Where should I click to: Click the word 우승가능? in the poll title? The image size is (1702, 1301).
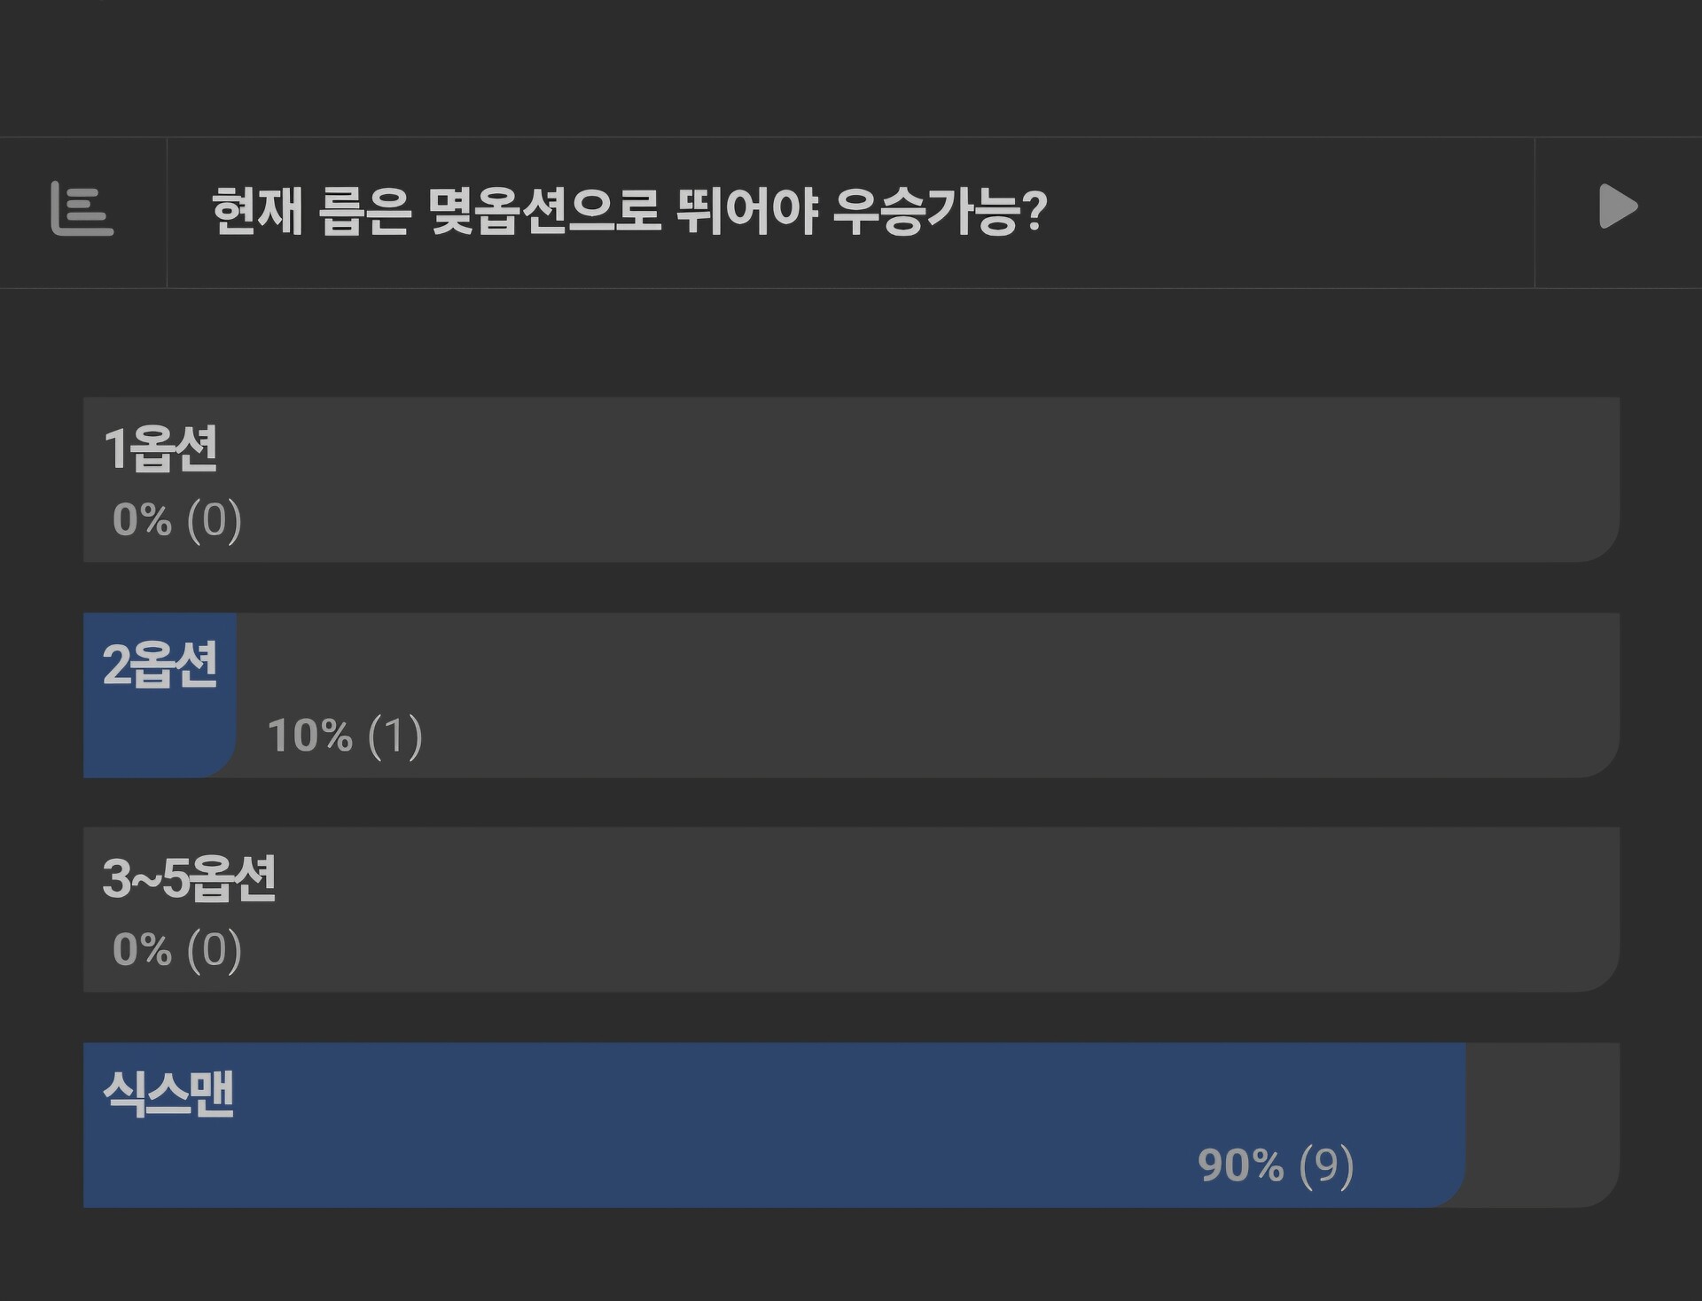point(940,212)
